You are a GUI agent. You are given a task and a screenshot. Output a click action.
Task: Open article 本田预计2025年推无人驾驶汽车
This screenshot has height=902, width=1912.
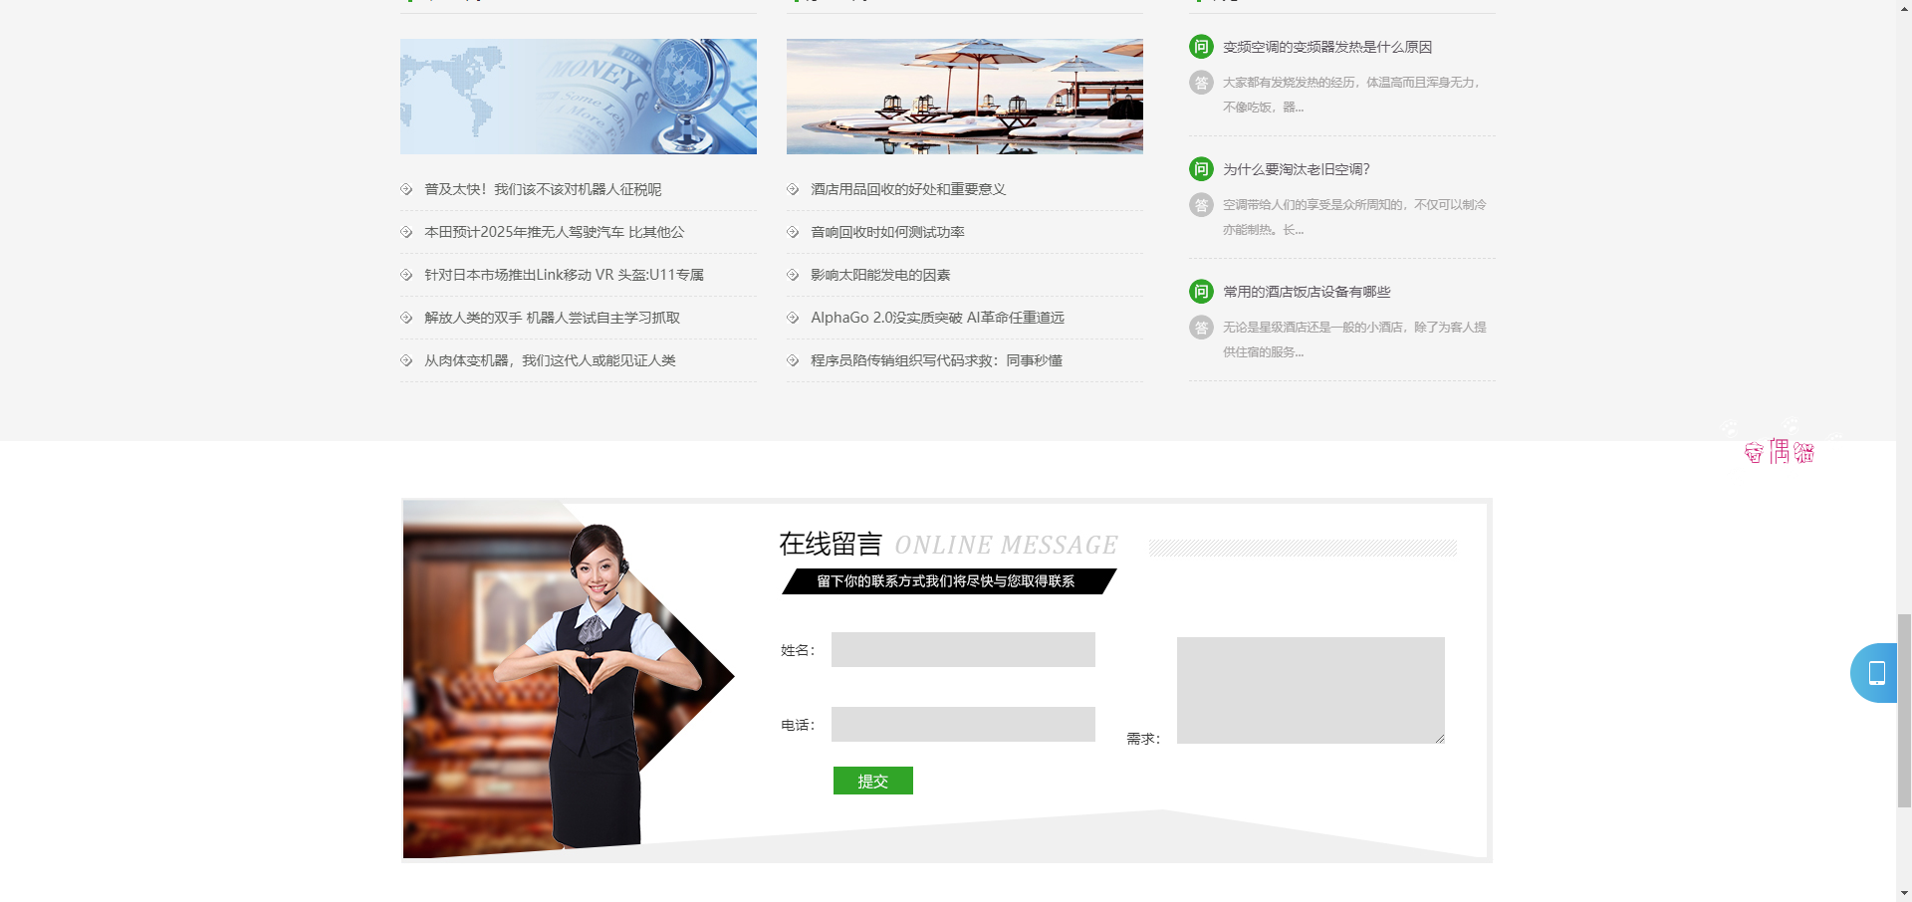(x=554, y=232)
